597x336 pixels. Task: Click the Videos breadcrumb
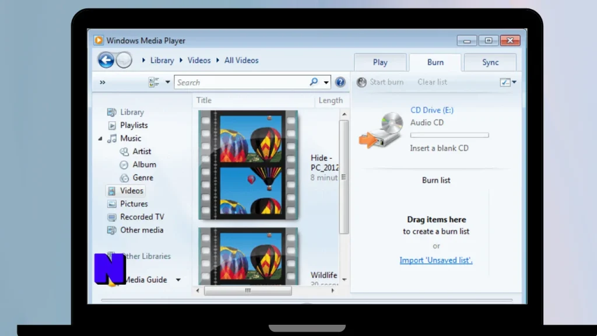point(199,60)
